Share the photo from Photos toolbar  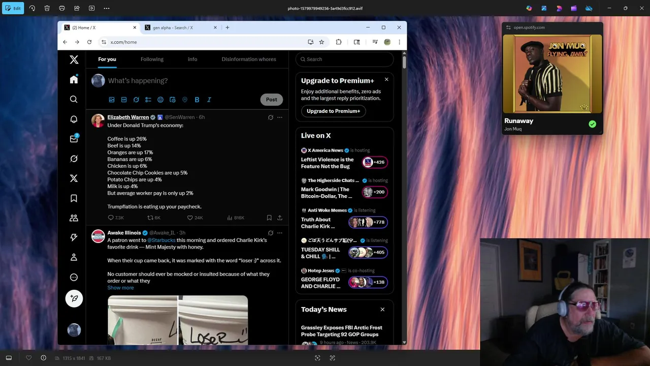point(77,8)
